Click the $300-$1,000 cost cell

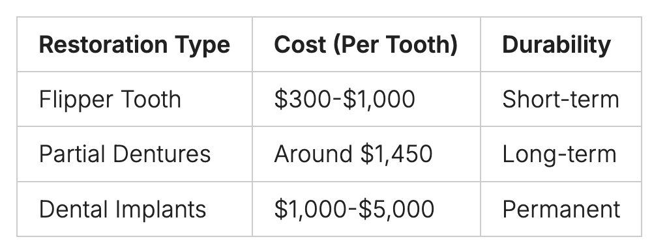pos(366,99)
